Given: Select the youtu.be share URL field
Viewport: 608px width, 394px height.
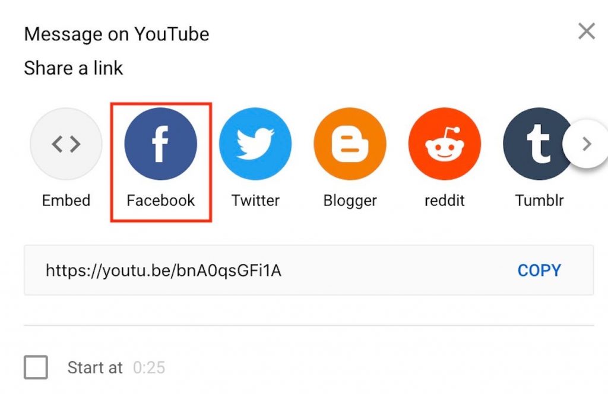Looking at the screenshot, I should (309, 270).
